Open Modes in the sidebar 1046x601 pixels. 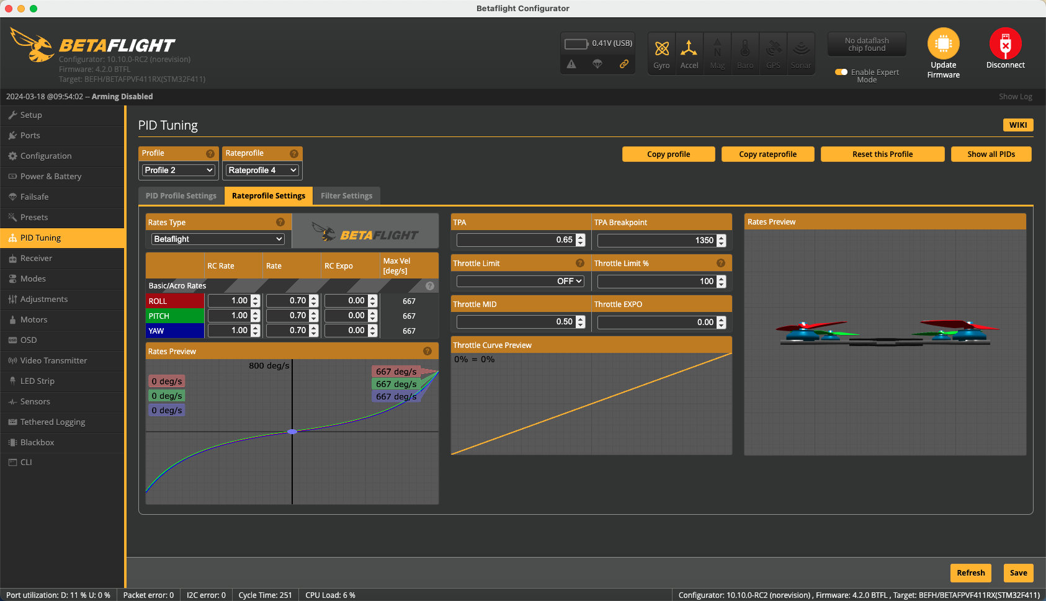[x=62, y=279]
